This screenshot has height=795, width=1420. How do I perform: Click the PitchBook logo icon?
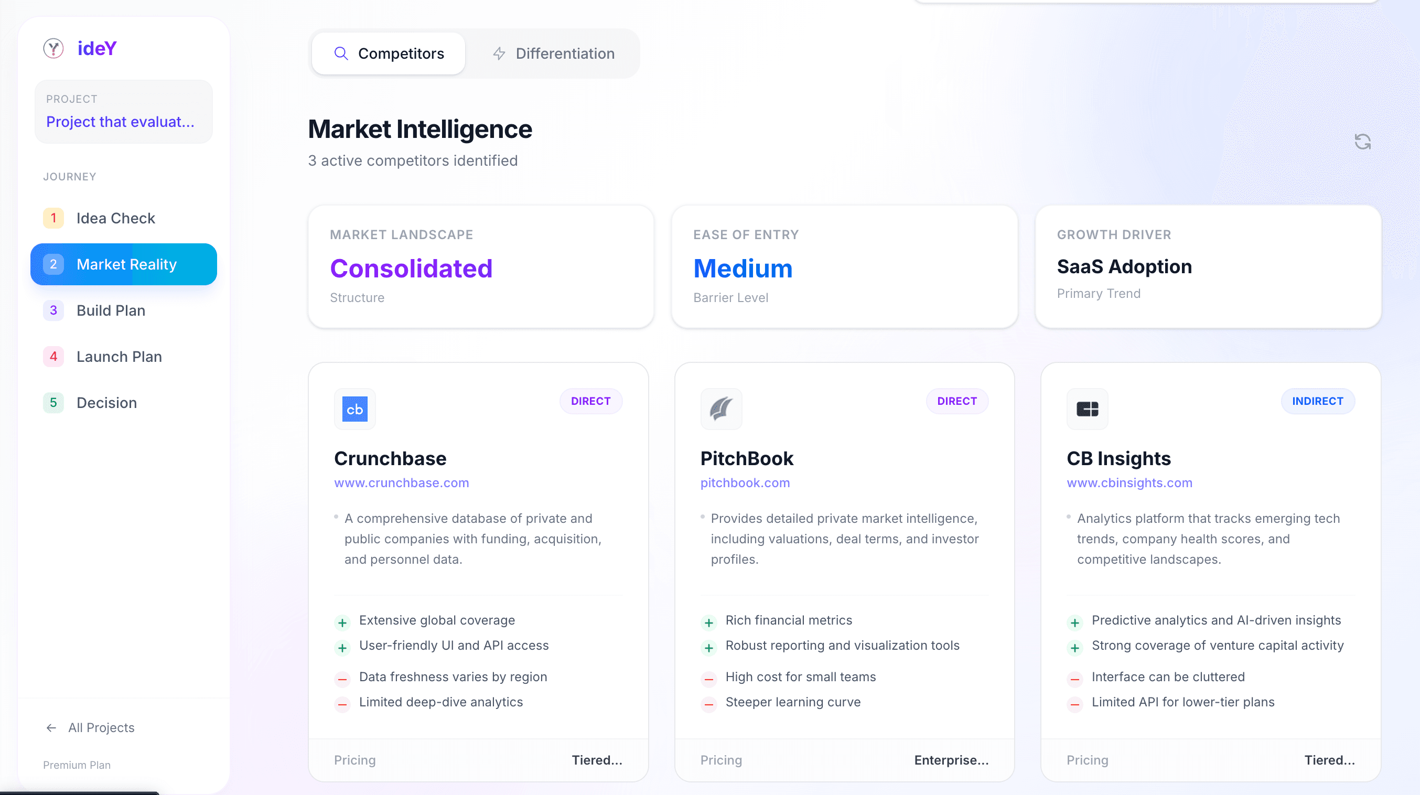click(721, 409)
